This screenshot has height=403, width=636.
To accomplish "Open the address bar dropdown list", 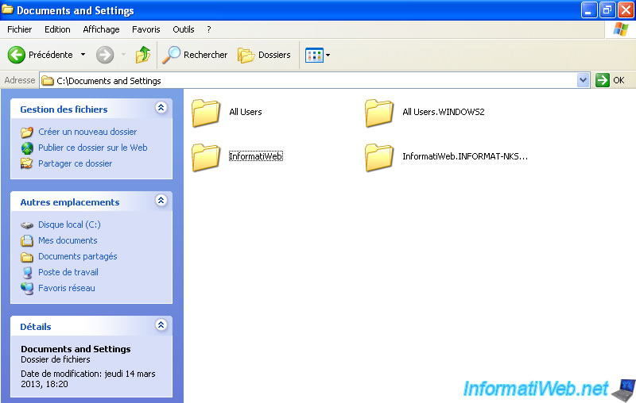I will [x=583, y=80].
